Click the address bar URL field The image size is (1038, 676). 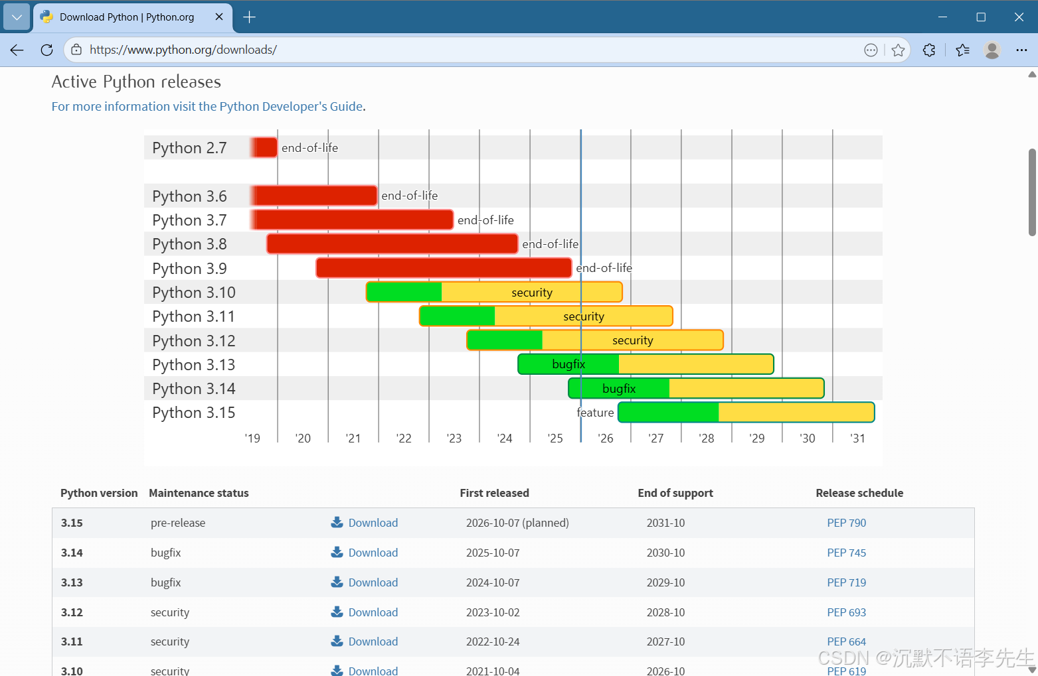click(x=465, y=50)
